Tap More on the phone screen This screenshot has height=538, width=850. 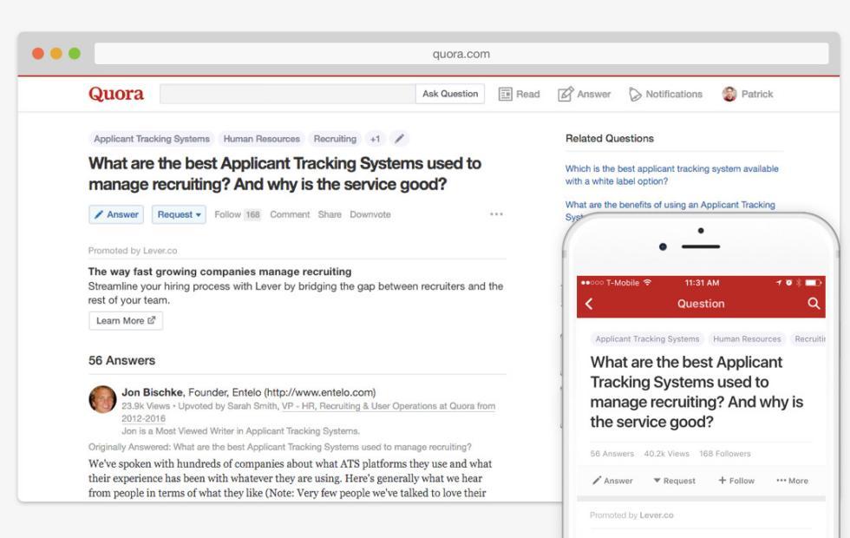coord(792,481)
